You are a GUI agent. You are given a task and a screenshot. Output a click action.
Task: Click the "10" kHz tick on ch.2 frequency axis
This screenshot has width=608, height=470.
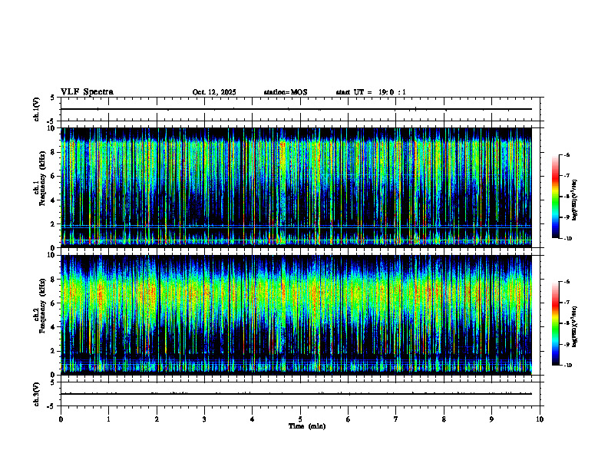coord(52,255)
